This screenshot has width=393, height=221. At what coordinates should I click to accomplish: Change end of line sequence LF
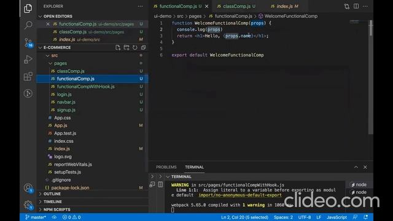(319, 217)
